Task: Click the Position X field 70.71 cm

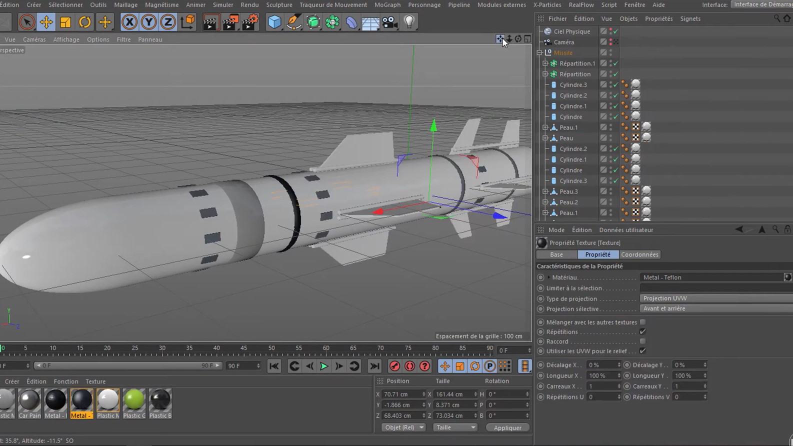Action: point(404,394)
